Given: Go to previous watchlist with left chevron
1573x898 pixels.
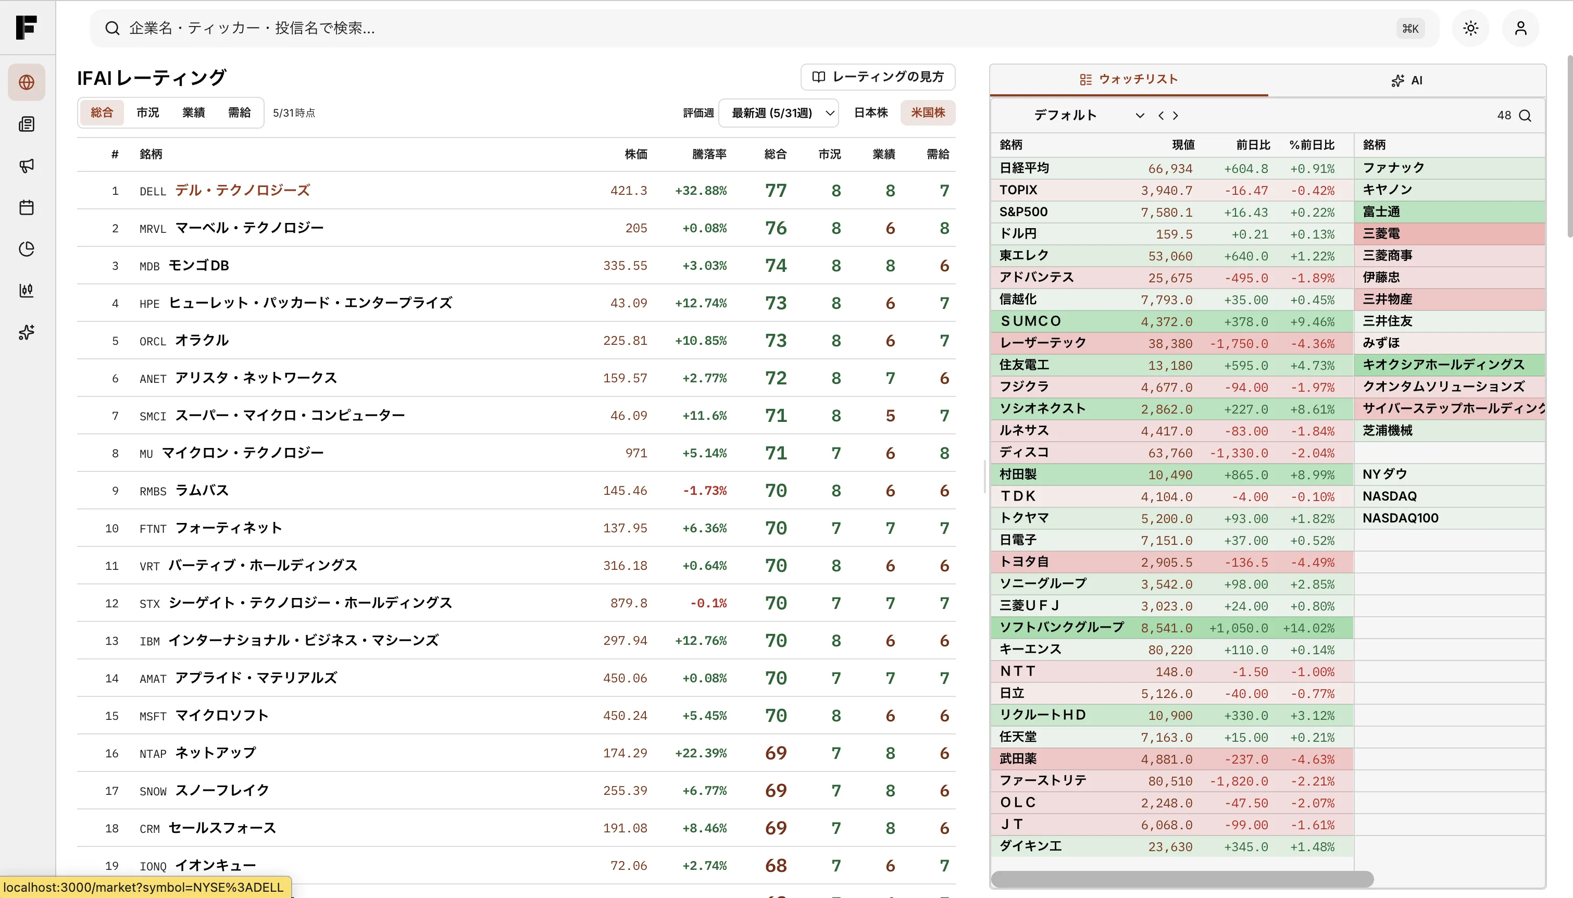Looking at the screenshot, I should (x=1161, y=115).
